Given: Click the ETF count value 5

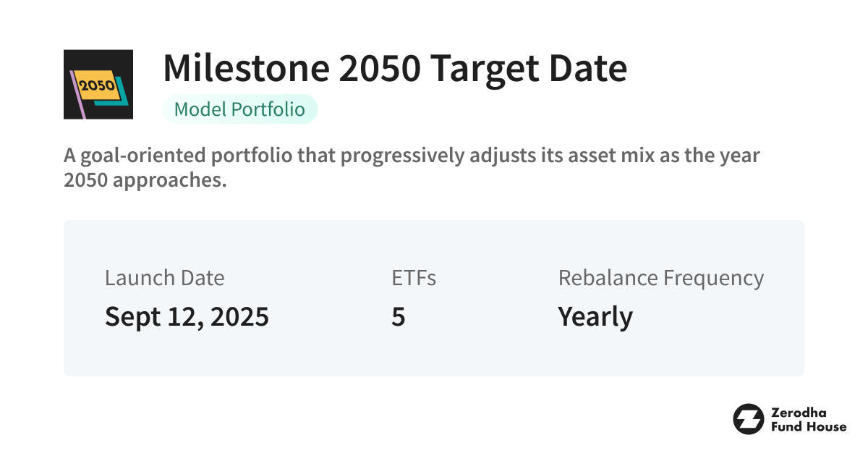Looking at the screenshot, I should point(398,317).
